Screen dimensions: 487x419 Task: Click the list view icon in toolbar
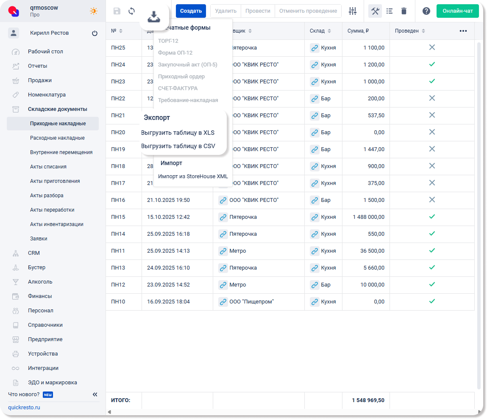[x=390, y=11]
